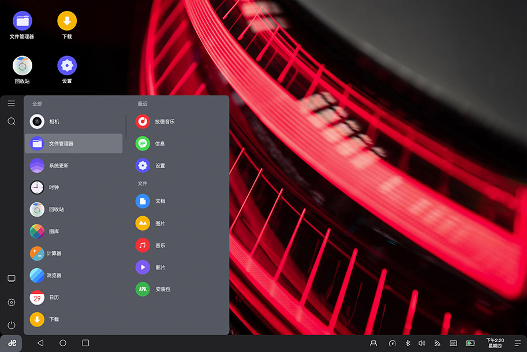Screen dimensions: 527x352
Task: Close the start menu via launcher button
Action: click(x=12, y=343)
